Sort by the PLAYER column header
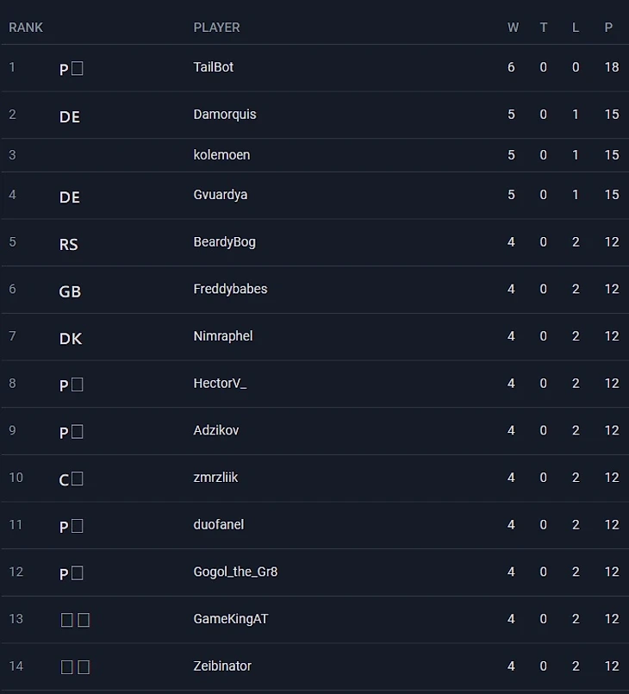This screenshot has height=694, width=629. click(217, 28)
